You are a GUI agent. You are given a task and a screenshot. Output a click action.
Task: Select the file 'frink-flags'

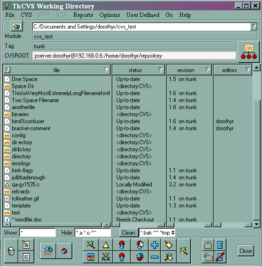[x=22, y=170]
